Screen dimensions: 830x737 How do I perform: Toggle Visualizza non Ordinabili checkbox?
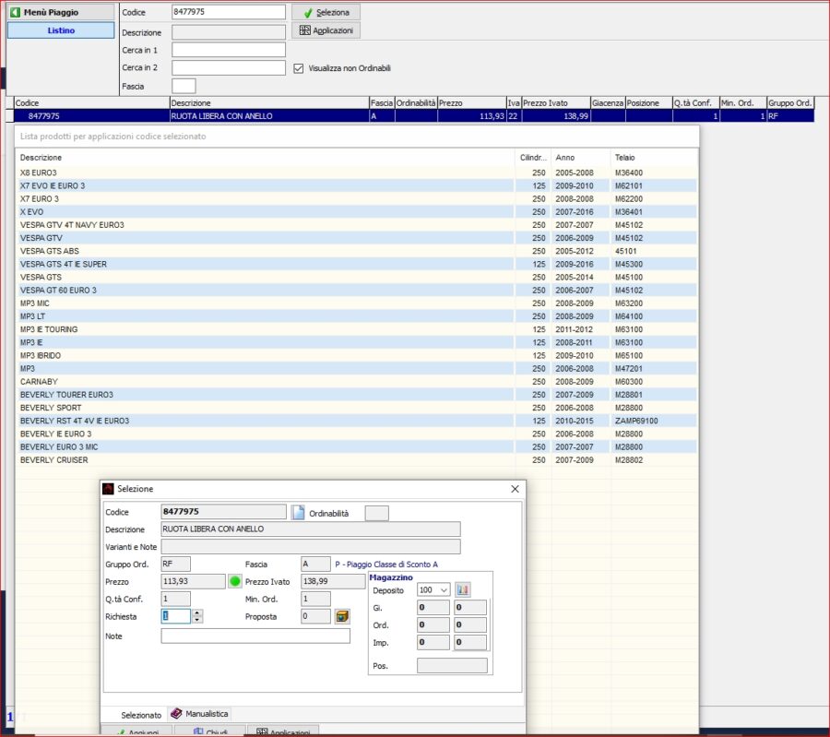coord(298,67)
